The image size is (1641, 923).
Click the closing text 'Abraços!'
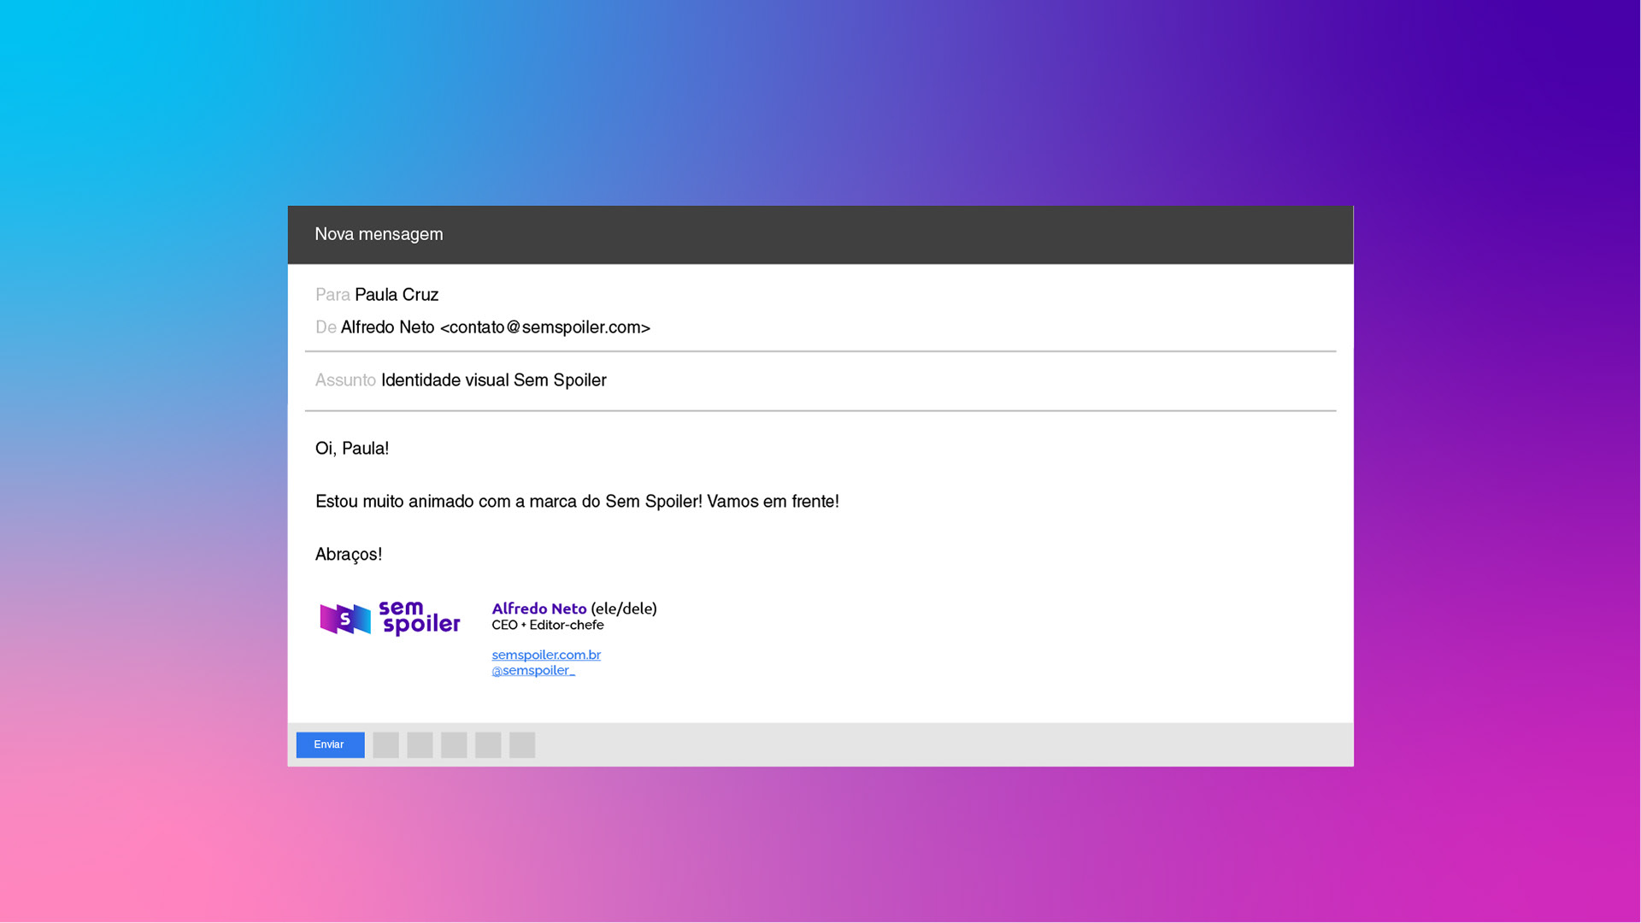coord(349,555)
